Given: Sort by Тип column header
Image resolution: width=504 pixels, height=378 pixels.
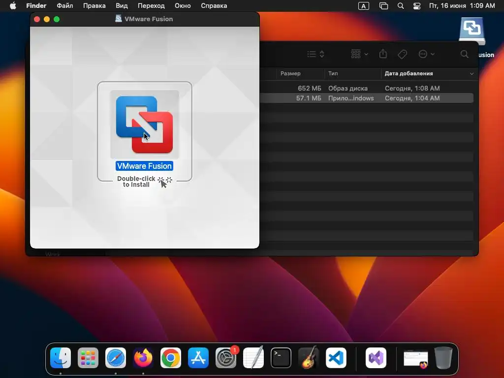Looking at the screenshot, I should coord(333,73).
